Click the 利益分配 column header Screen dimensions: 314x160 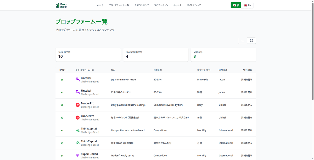pyautogui.click(x=158, y=70)
